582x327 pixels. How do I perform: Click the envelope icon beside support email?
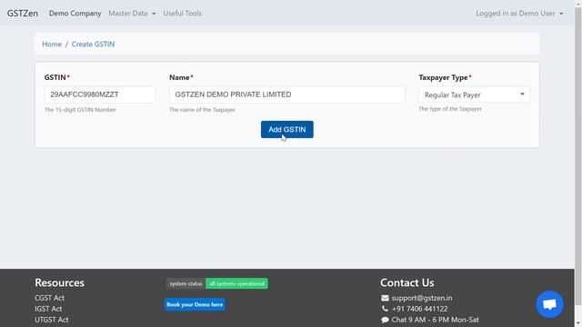(x=385, y=298)
